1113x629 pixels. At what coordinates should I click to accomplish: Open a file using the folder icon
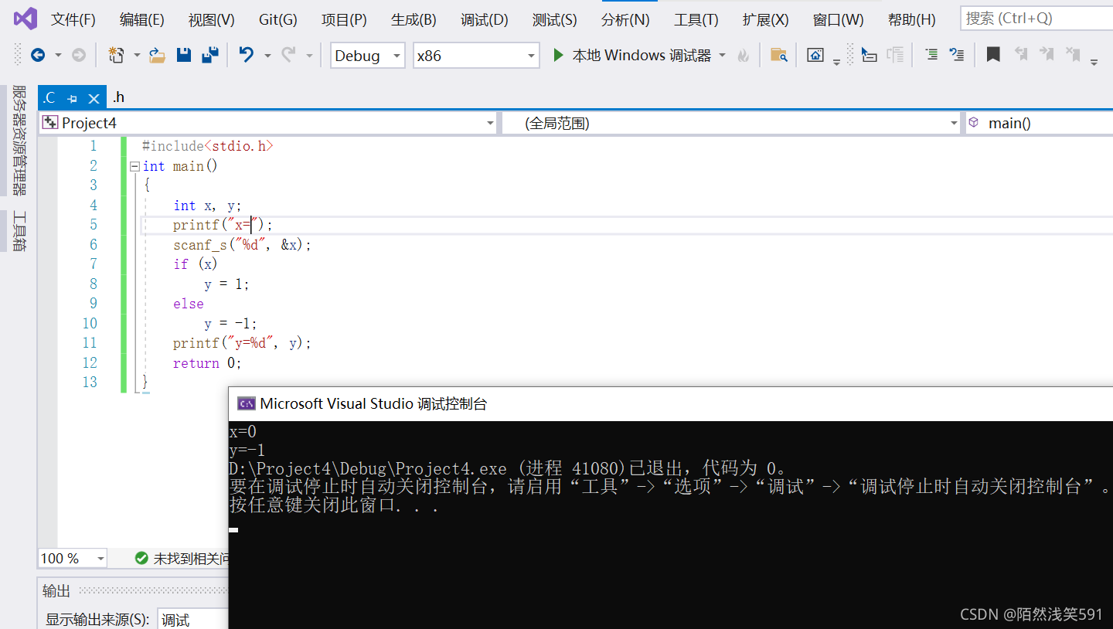coord(158,55)
